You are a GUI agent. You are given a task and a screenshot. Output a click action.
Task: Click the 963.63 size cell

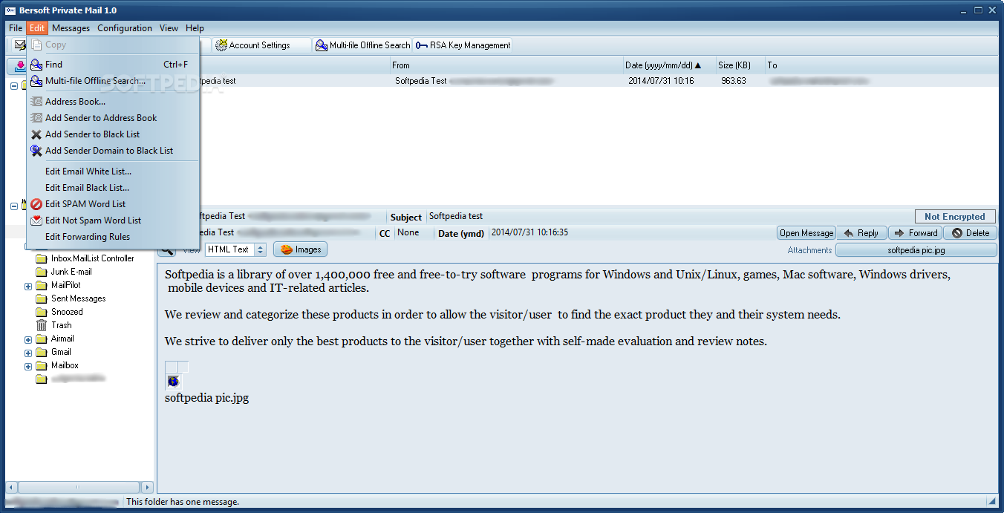[x=734, y=81]
